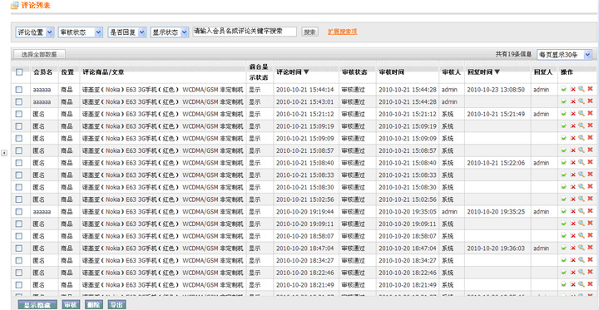The image size is (599, 310).
Task: Open the 评论位置 dropdown filter
Action: click(35, 32)
